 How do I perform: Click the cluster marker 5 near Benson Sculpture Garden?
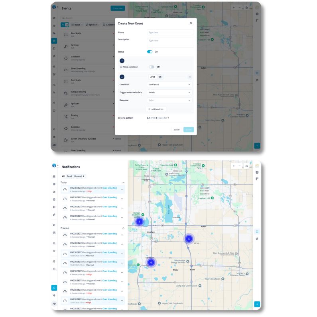[139, 222]
